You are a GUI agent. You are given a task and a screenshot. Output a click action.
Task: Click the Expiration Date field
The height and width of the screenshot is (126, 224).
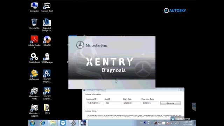tap(150, 103)
